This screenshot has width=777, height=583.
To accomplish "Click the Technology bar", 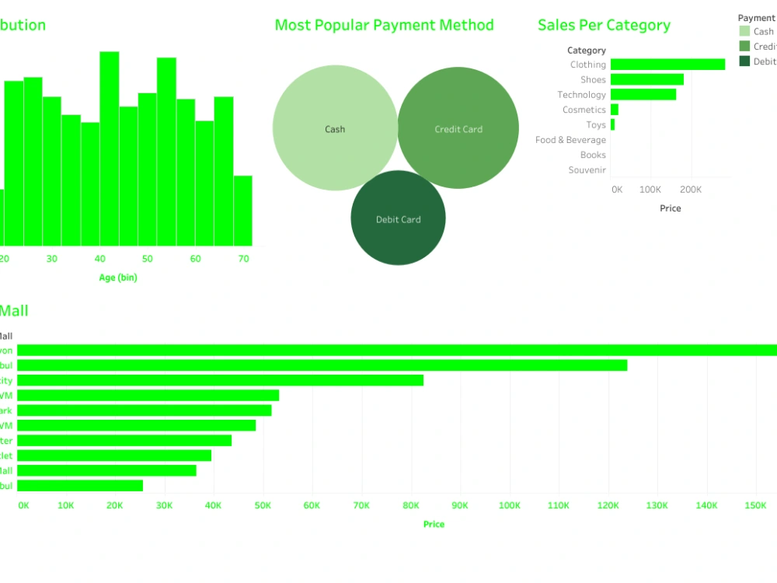I will click(x=643, y=94).
